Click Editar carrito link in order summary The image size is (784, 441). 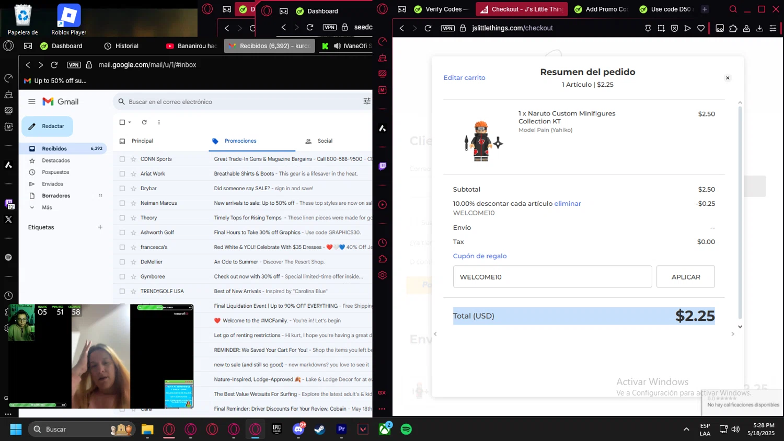click(464, 78)
